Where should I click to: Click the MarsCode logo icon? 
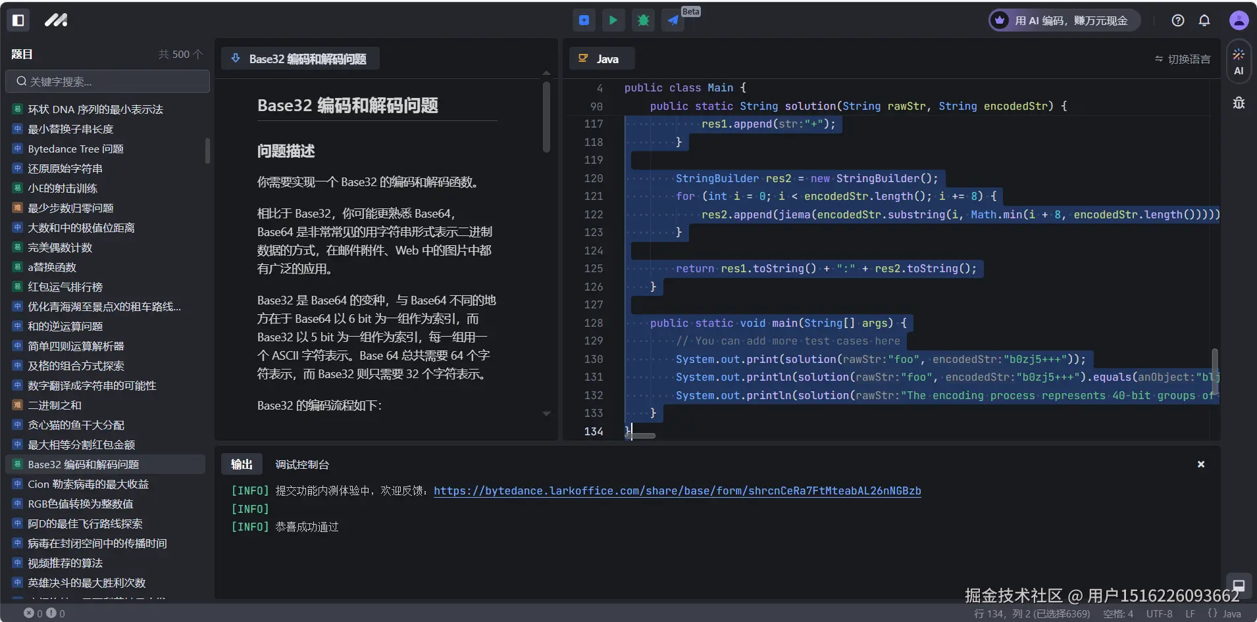56,20
